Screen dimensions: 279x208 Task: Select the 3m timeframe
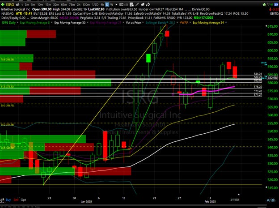27,4
